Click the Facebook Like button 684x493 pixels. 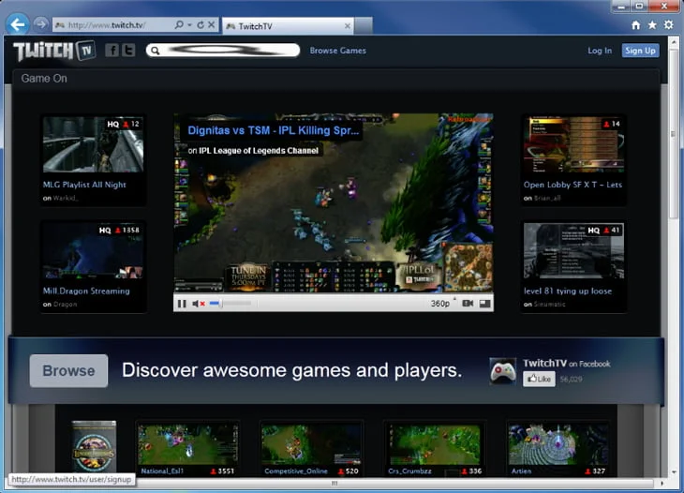point(539,379)
